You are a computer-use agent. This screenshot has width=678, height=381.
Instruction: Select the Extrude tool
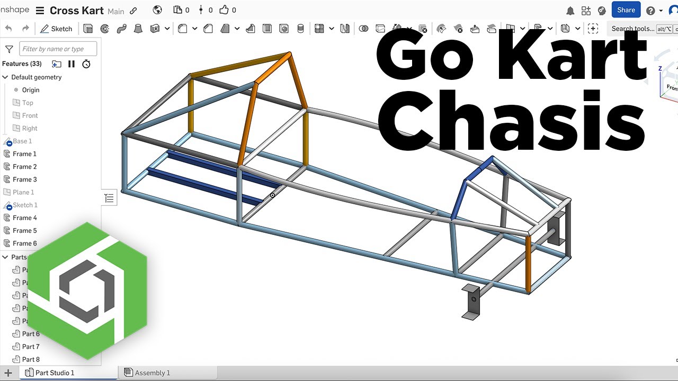88,29
